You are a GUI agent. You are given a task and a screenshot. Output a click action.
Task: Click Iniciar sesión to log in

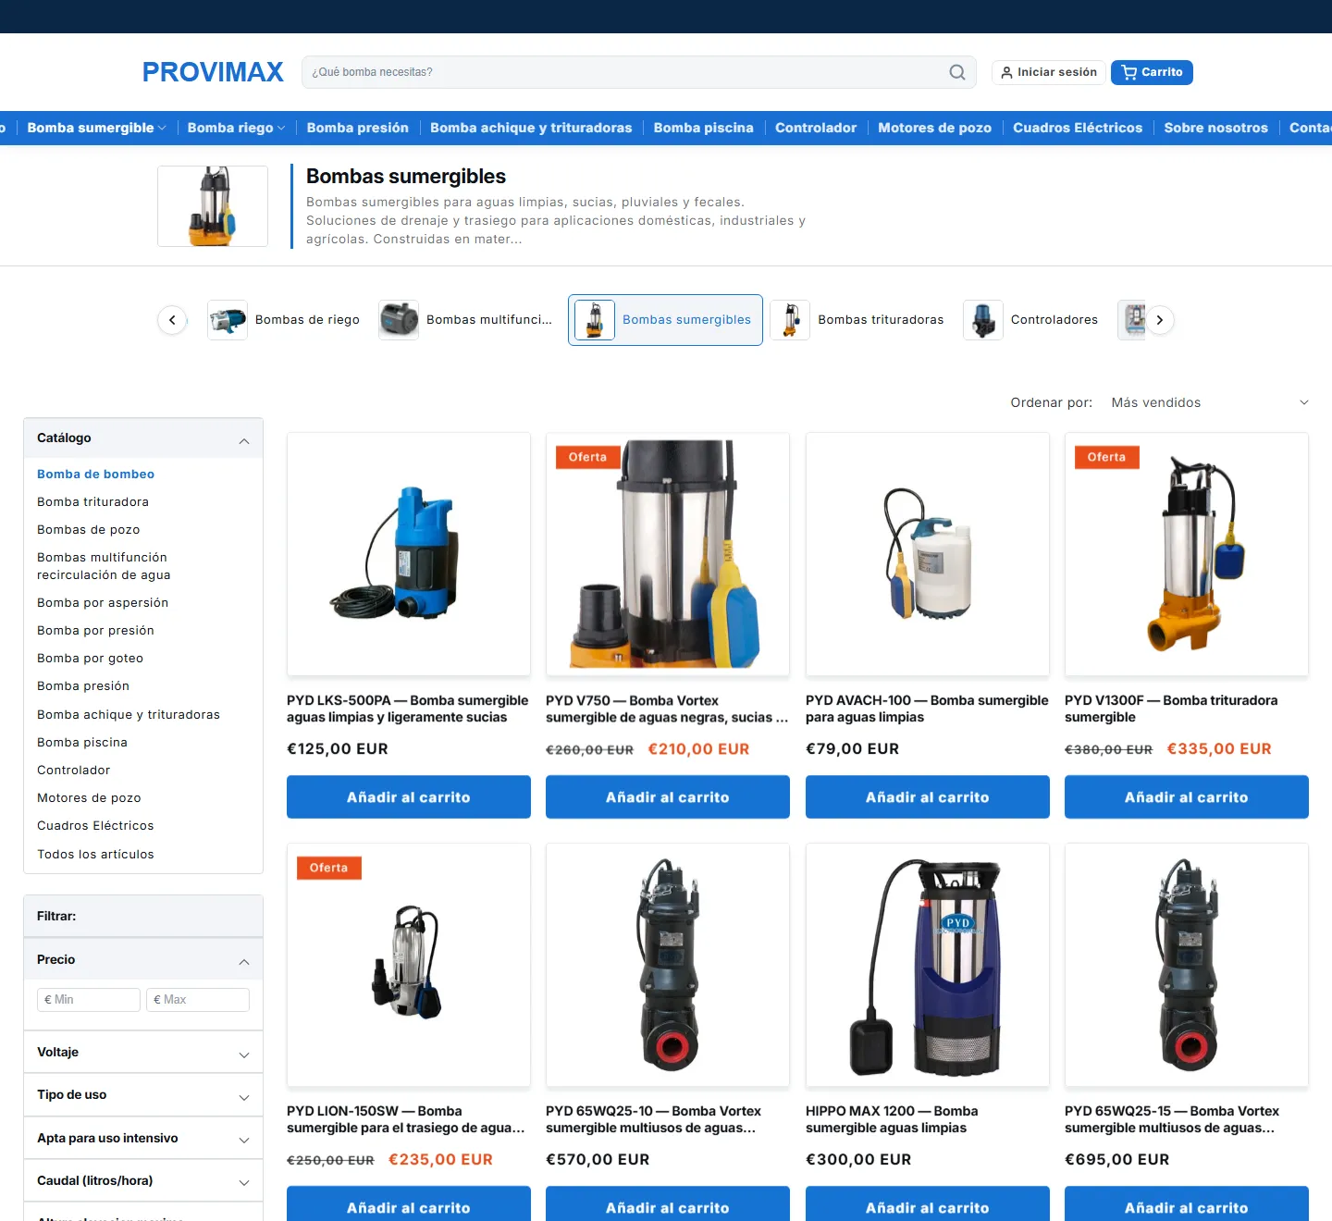tap(1049, 72)
